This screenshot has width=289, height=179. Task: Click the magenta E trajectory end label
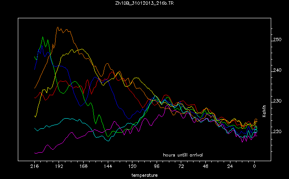(x=256, y=135)
